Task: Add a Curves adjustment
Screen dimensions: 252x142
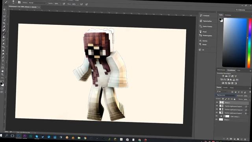Action: pyautogui.click(x=230, y=76)
